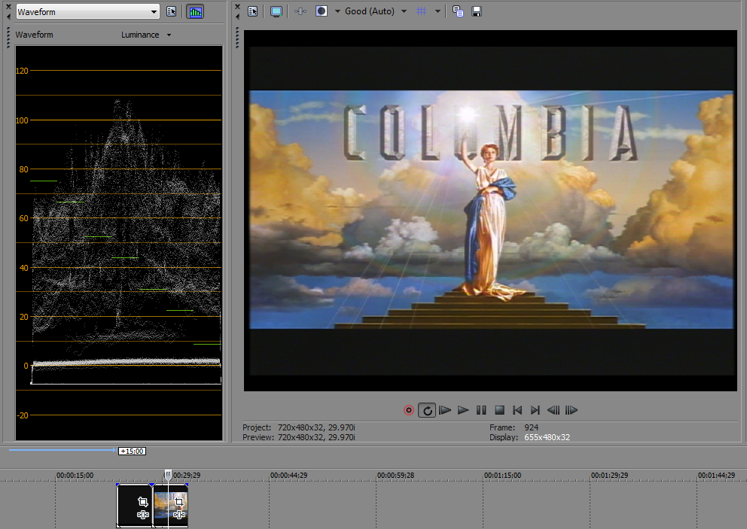Collapse Video Preview panel with arrow
This screenshot has height=529, width=747.
coord(237,17)
